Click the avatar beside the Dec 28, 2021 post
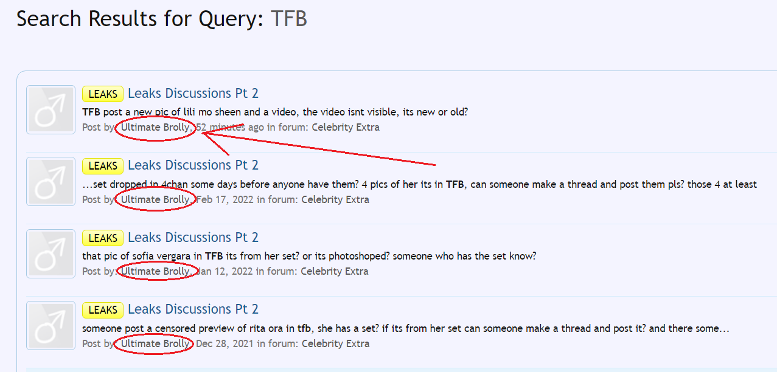Screen dimensions: 777x372 (x=51, y=325)
